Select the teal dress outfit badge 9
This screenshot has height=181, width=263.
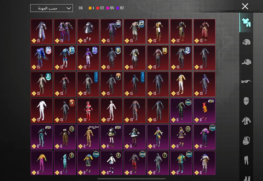click(65, 163)
